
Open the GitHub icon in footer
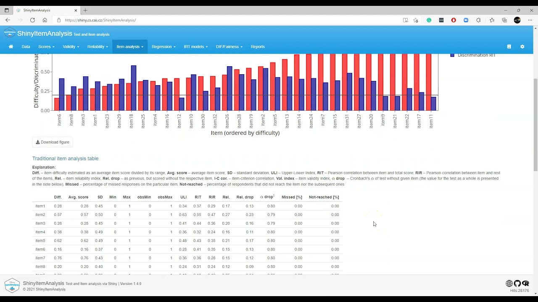(517, 284)
